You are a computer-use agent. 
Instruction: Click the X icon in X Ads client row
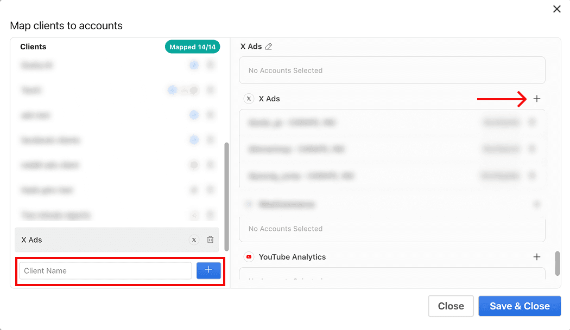point(194,240)
